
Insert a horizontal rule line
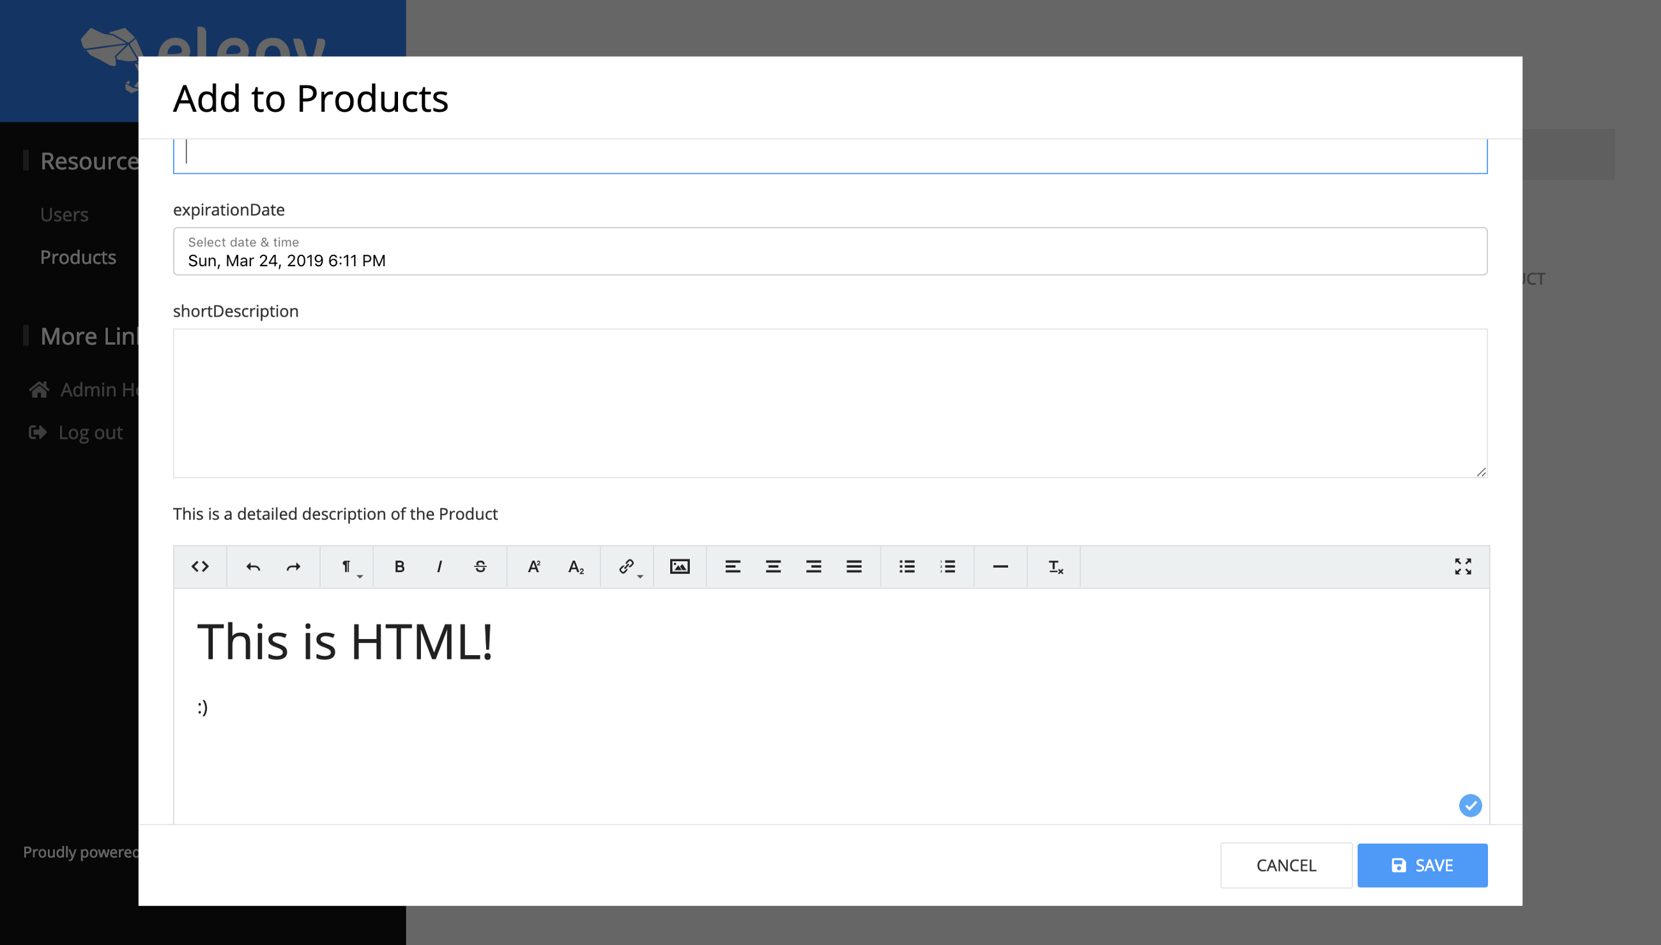pyautogui.click(x=1000, y=566)
